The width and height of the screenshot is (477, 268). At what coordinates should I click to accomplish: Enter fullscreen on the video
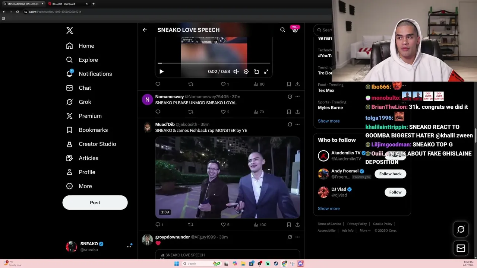(266, 71)
